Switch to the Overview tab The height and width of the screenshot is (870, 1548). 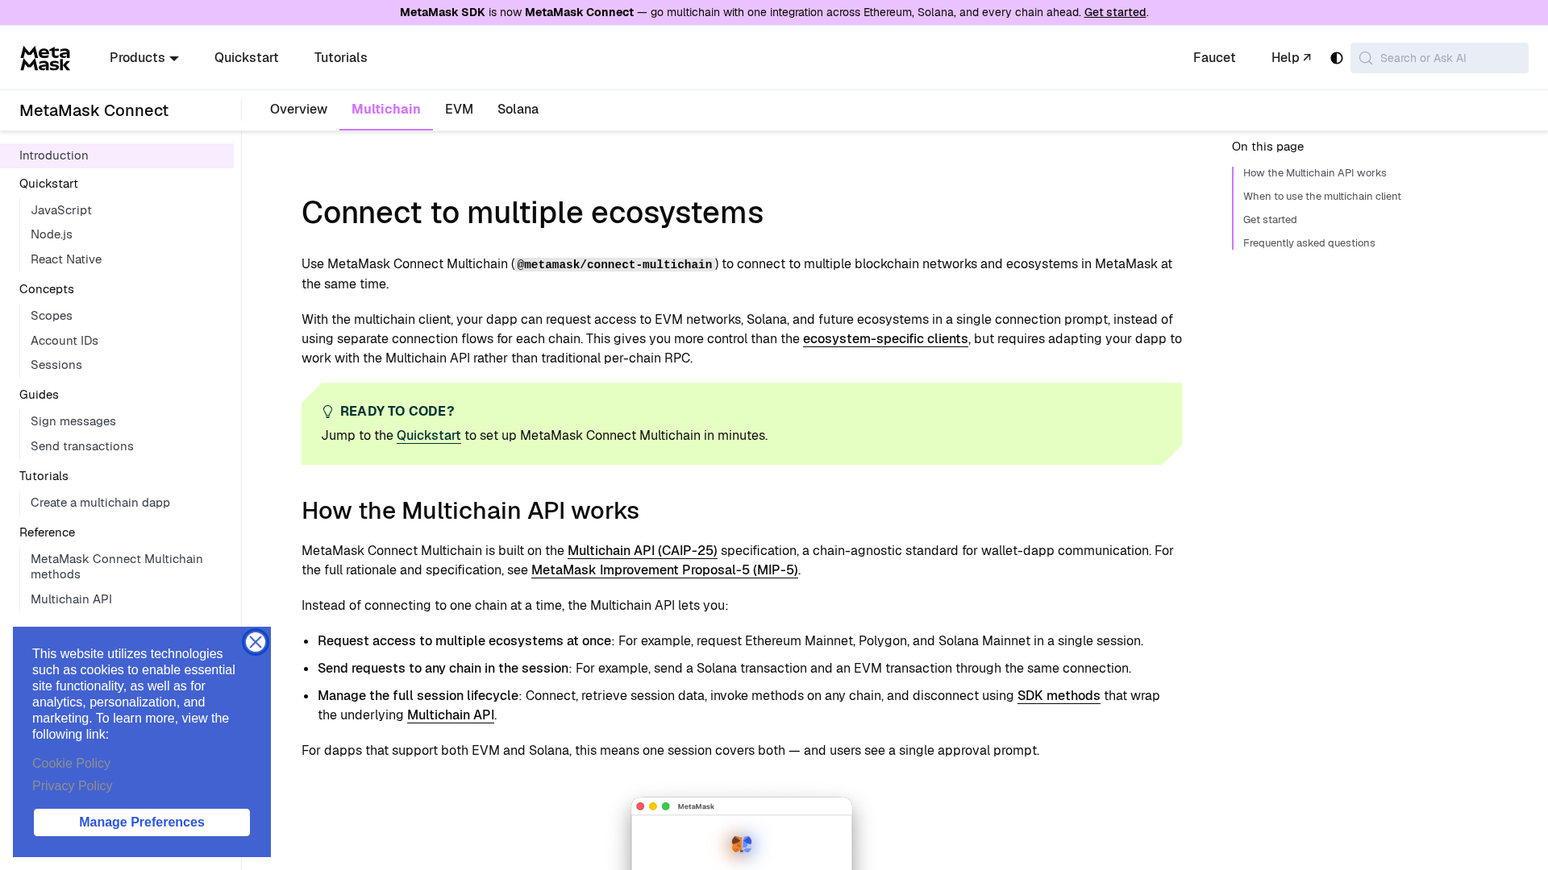[x=298, y=110]
